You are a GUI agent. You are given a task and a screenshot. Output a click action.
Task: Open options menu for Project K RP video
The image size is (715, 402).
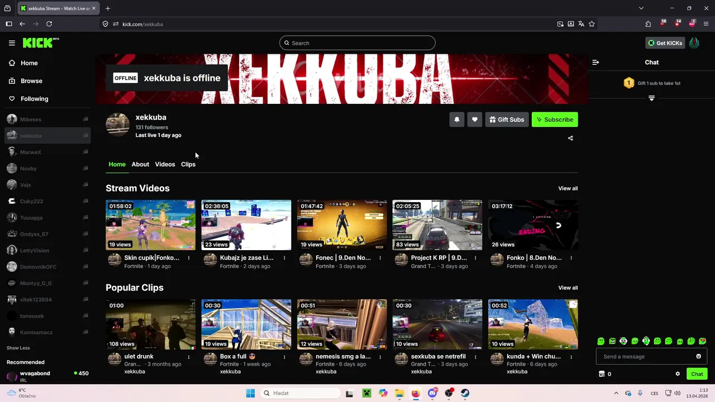[x=475, y=258]
